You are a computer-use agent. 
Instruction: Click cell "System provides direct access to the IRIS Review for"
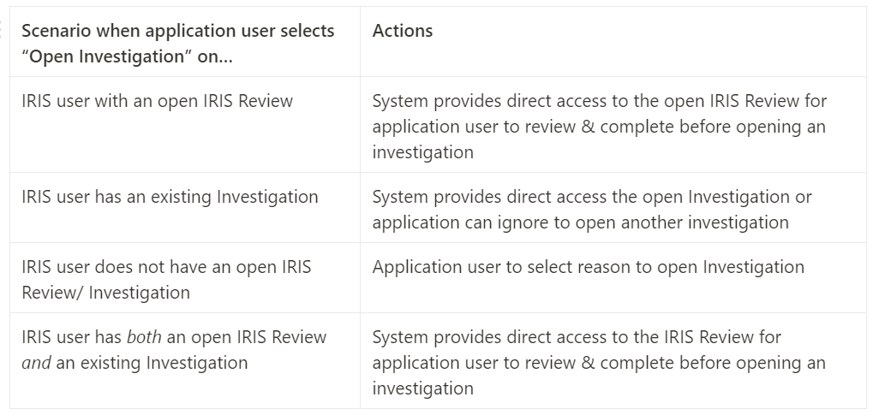coord(613,360)
